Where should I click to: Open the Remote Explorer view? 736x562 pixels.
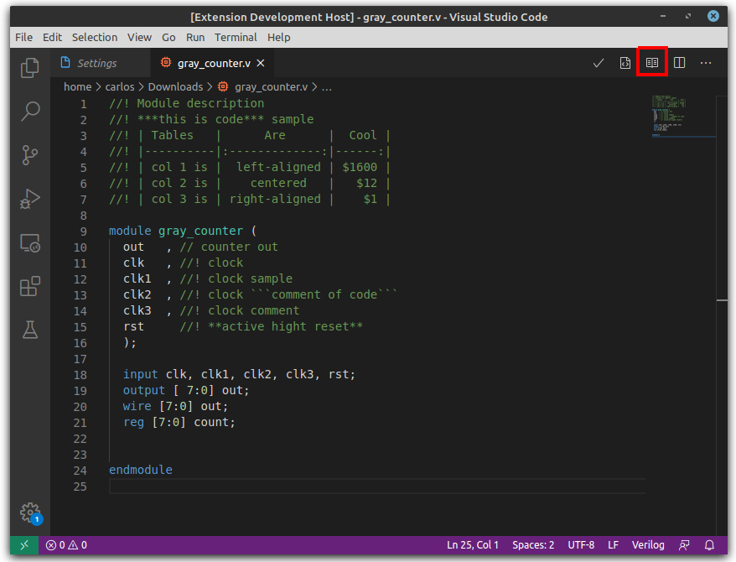[x=30, y=242]
